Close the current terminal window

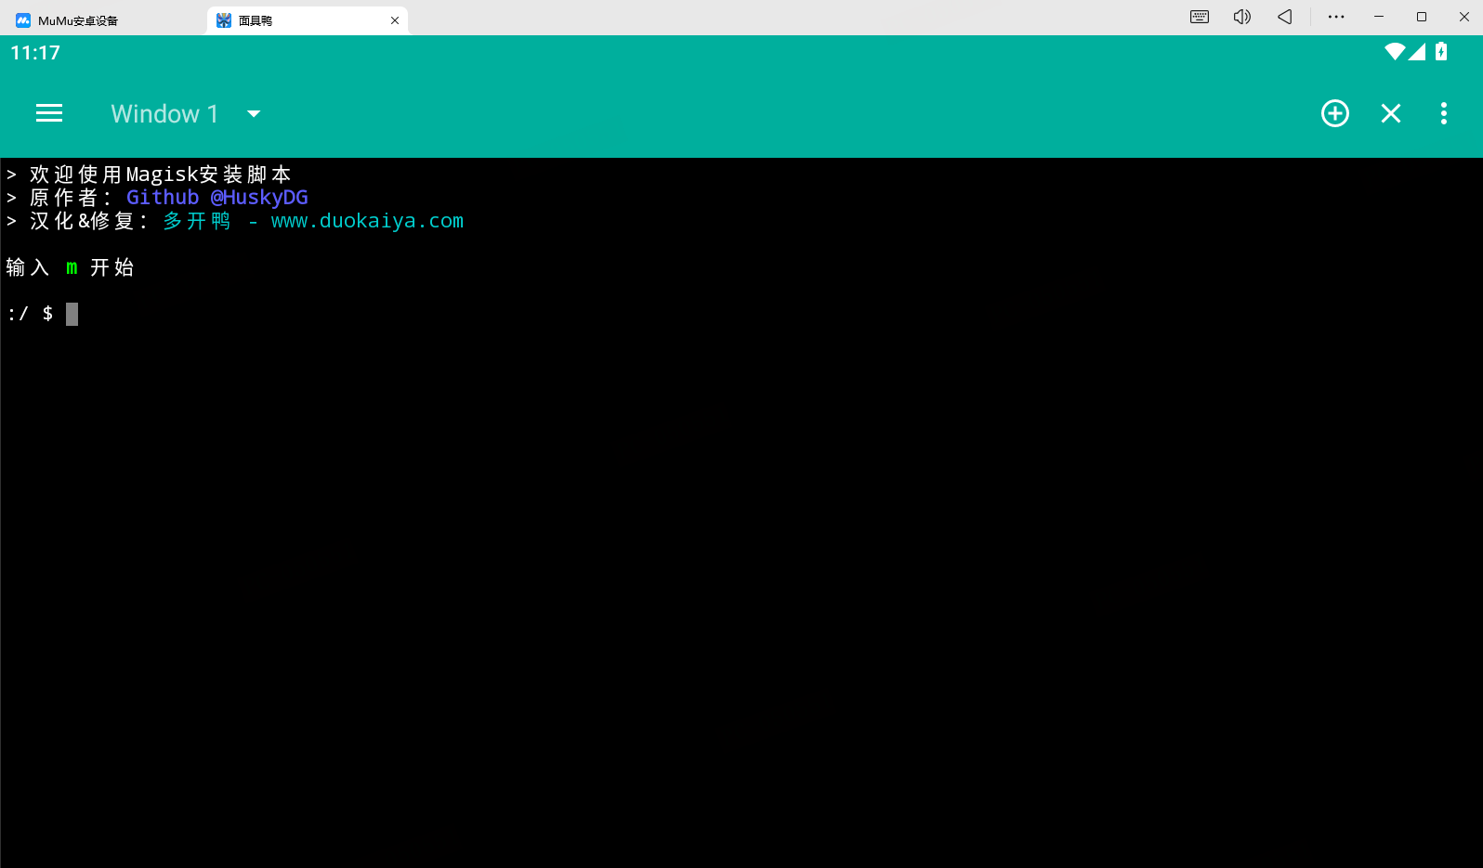(1390, 113)
